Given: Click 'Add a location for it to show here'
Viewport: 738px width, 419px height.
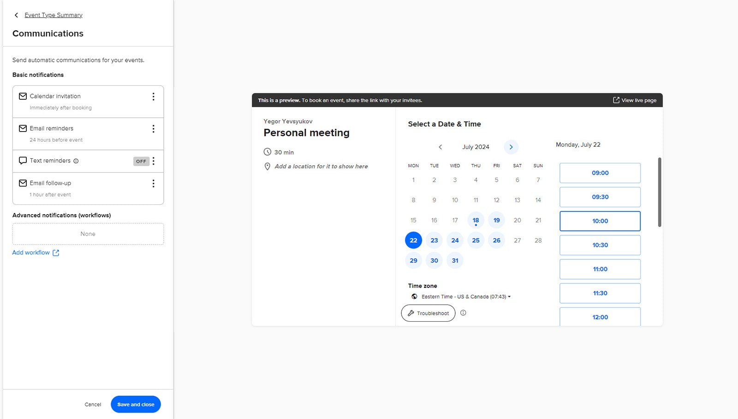Looking at the screenshot, I should (x=321, y=166).
